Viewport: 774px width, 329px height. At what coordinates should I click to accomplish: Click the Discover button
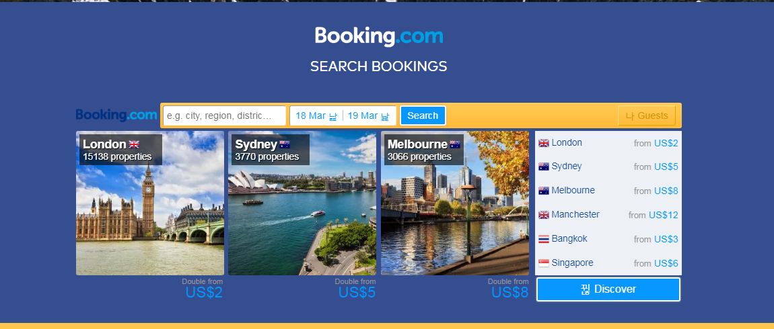pos(608,289)
